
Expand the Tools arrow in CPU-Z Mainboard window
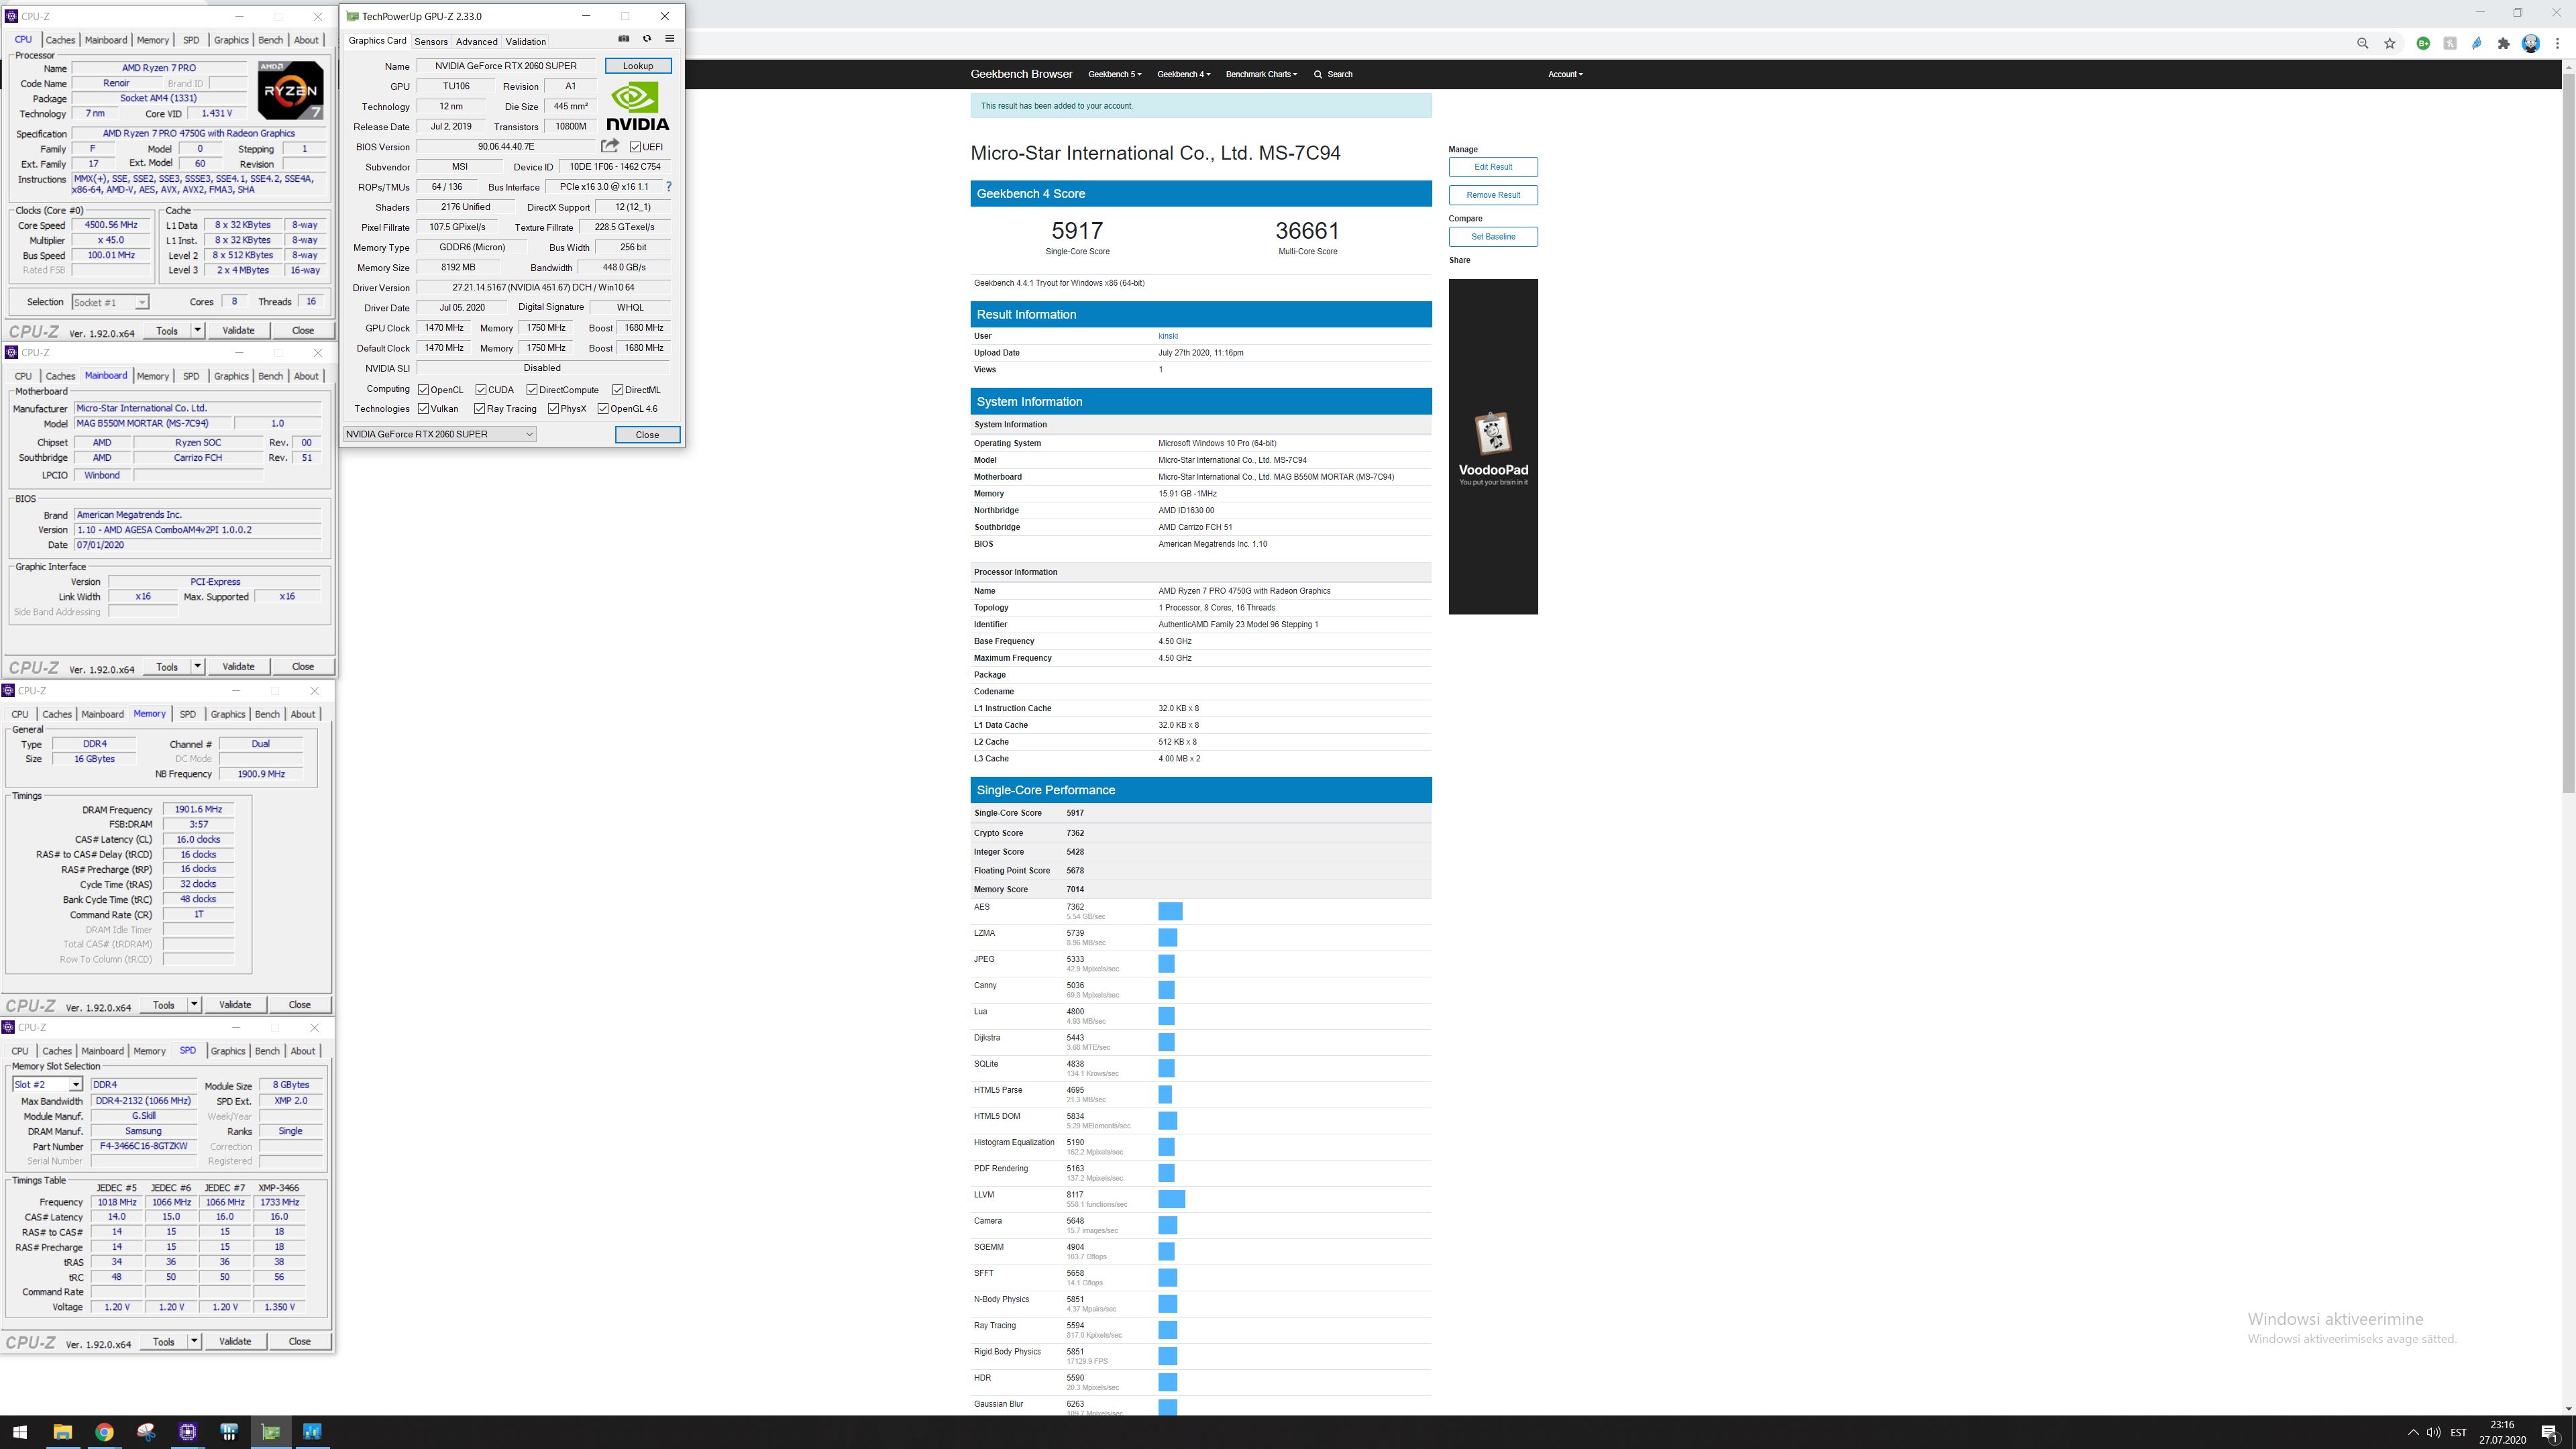198,666
